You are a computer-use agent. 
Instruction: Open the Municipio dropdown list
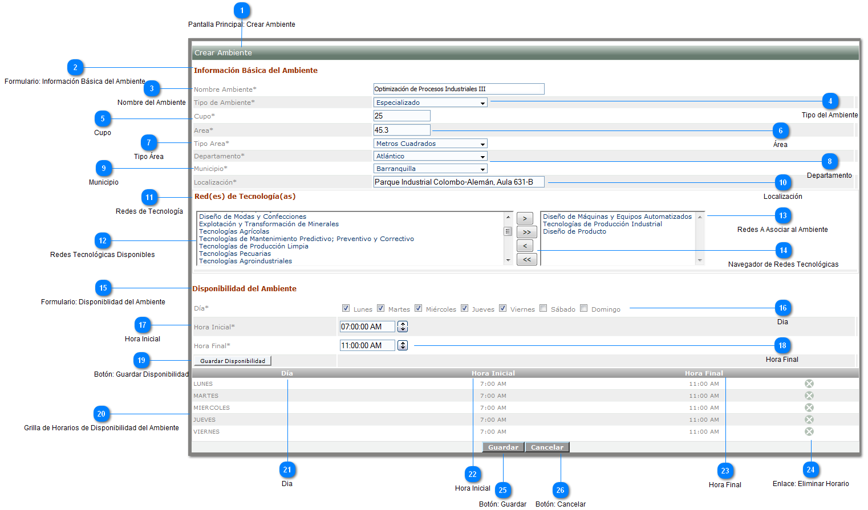point(430,169)
